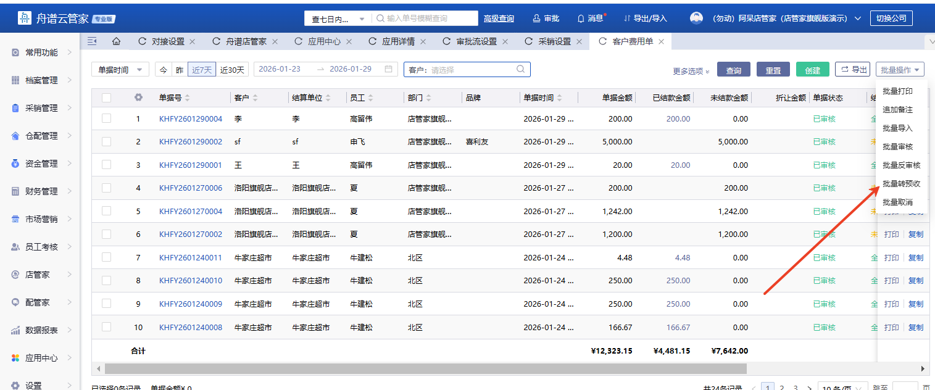Open document link KHFY2601290002

(x=190, y=142)
